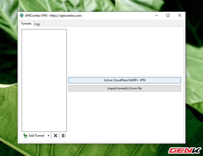Open the Add Tunnel dropdown arrow
This screenshot has height=156, width=203.
pyautogui.click(x=49, y=136)
